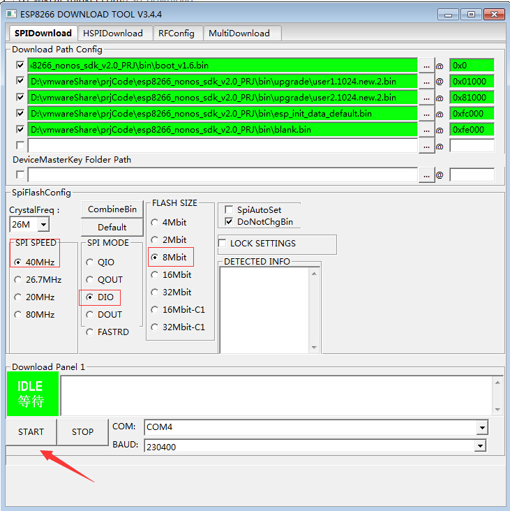
Task: Toggle the user2.1024.new.2.bin row checkbox
Action: click(20, 97)
